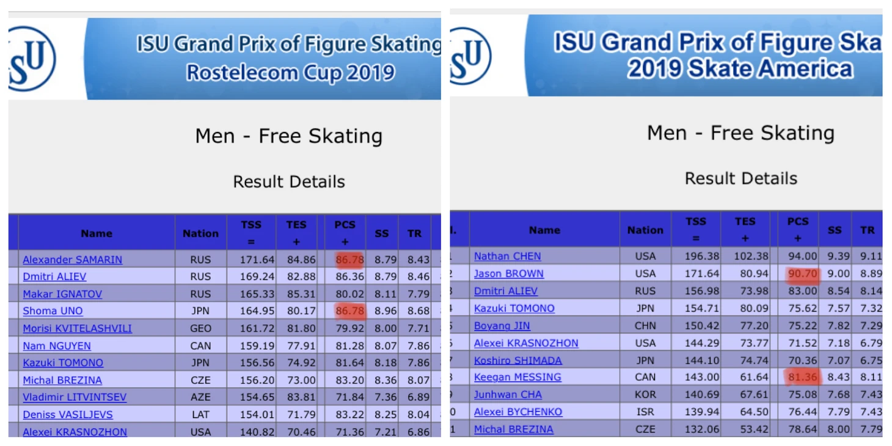892x446 pixels.
Task: Click TSS column header in right table
Action: pyautogui.click(x=695, y=229)
